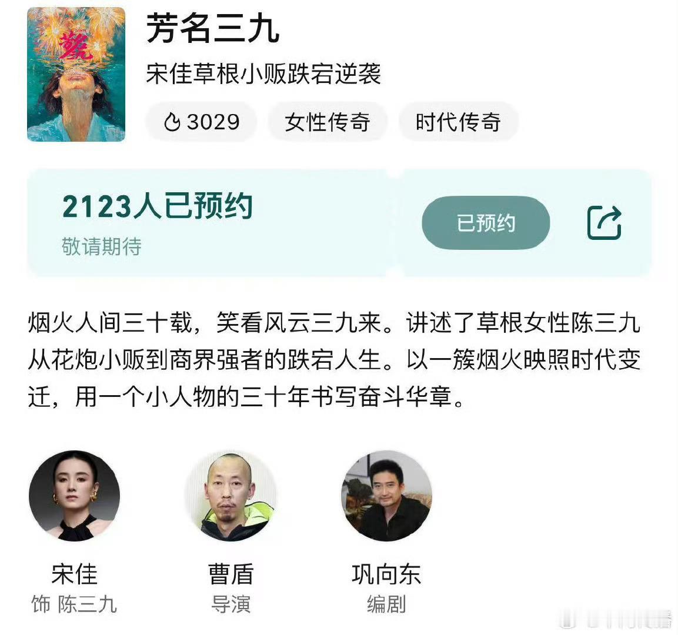Select the 时代传奇 tag
The width and height of the screenshot is (678, 635).
tap(458, 122)
